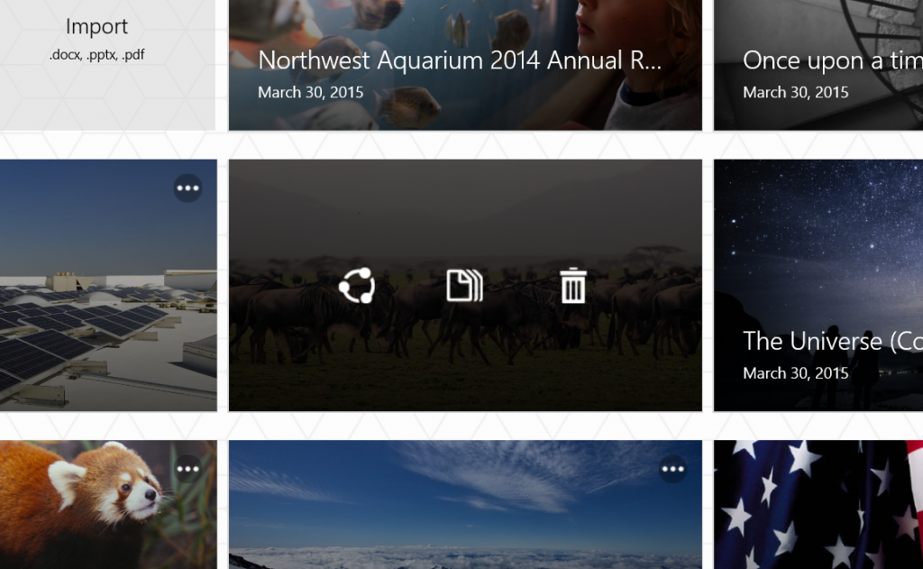This screenshot has width=923, height=569.
Task: Duplicate the wildebeest Sway with copy icon
Action: [464, 287]
